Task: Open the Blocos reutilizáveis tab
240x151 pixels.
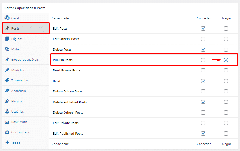Action: pos(25,59)
